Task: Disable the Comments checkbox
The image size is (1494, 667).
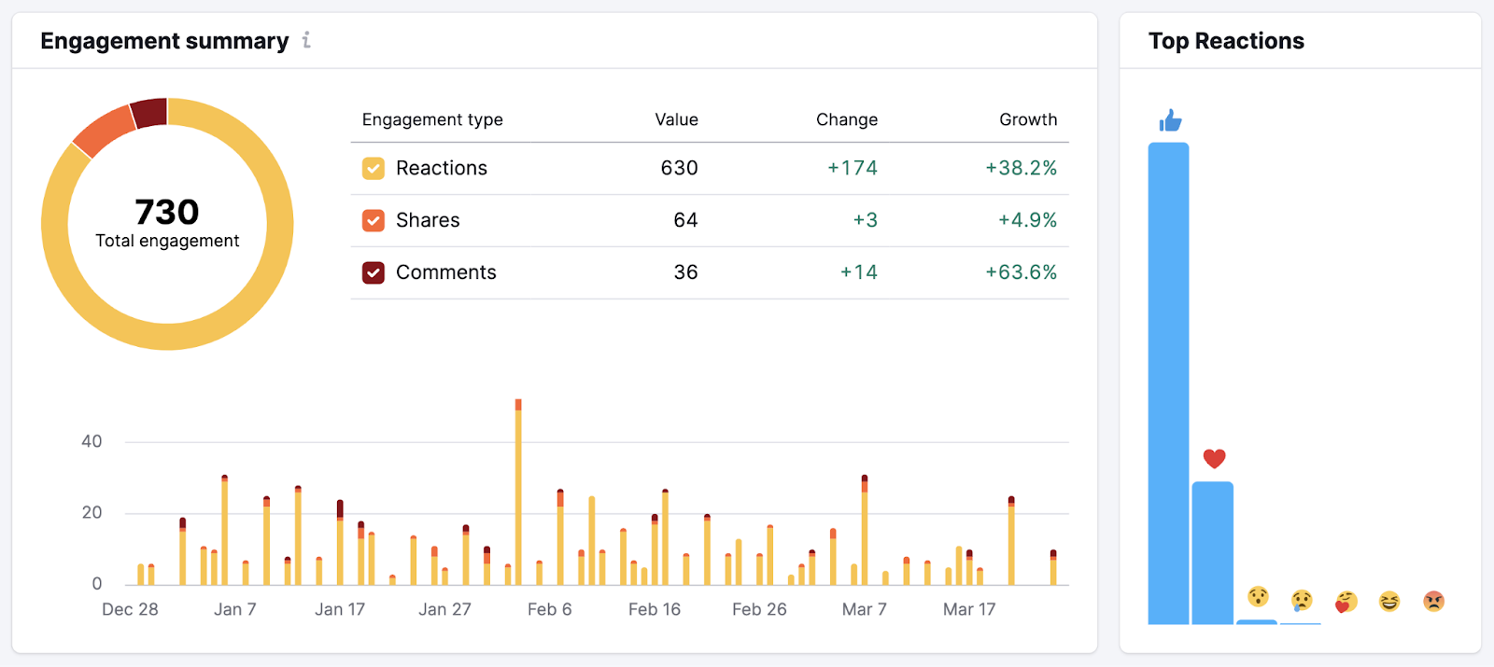Action: pos(373,272)
